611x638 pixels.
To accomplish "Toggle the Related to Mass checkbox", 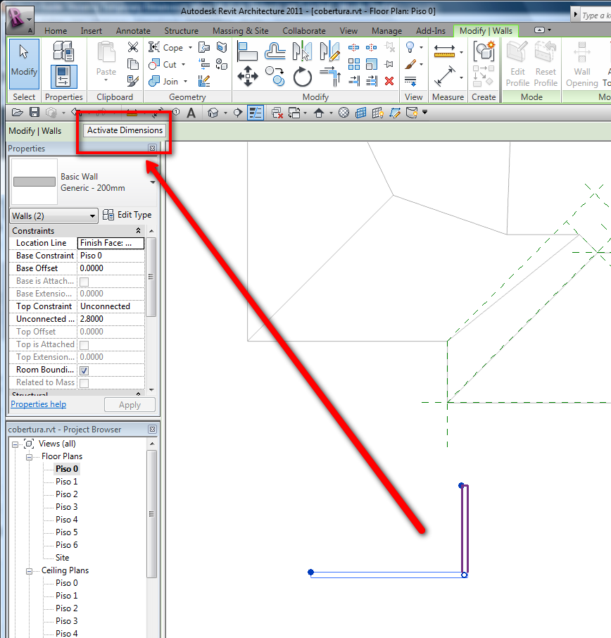I will (84, 383).
